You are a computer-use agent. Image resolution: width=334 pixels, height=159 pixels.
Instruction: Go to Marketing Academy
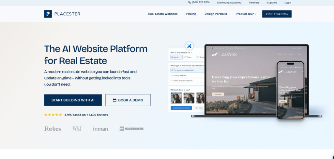click(229, 3)
